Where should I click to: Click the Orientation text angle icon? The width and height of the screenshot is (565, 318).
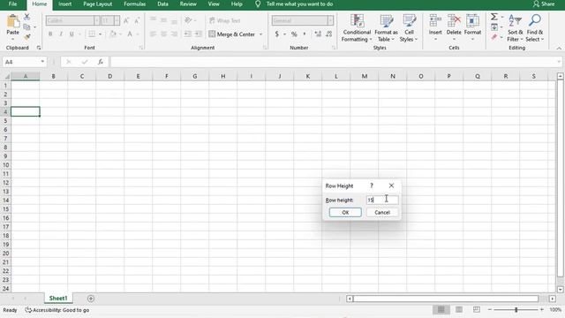(188, 20)
